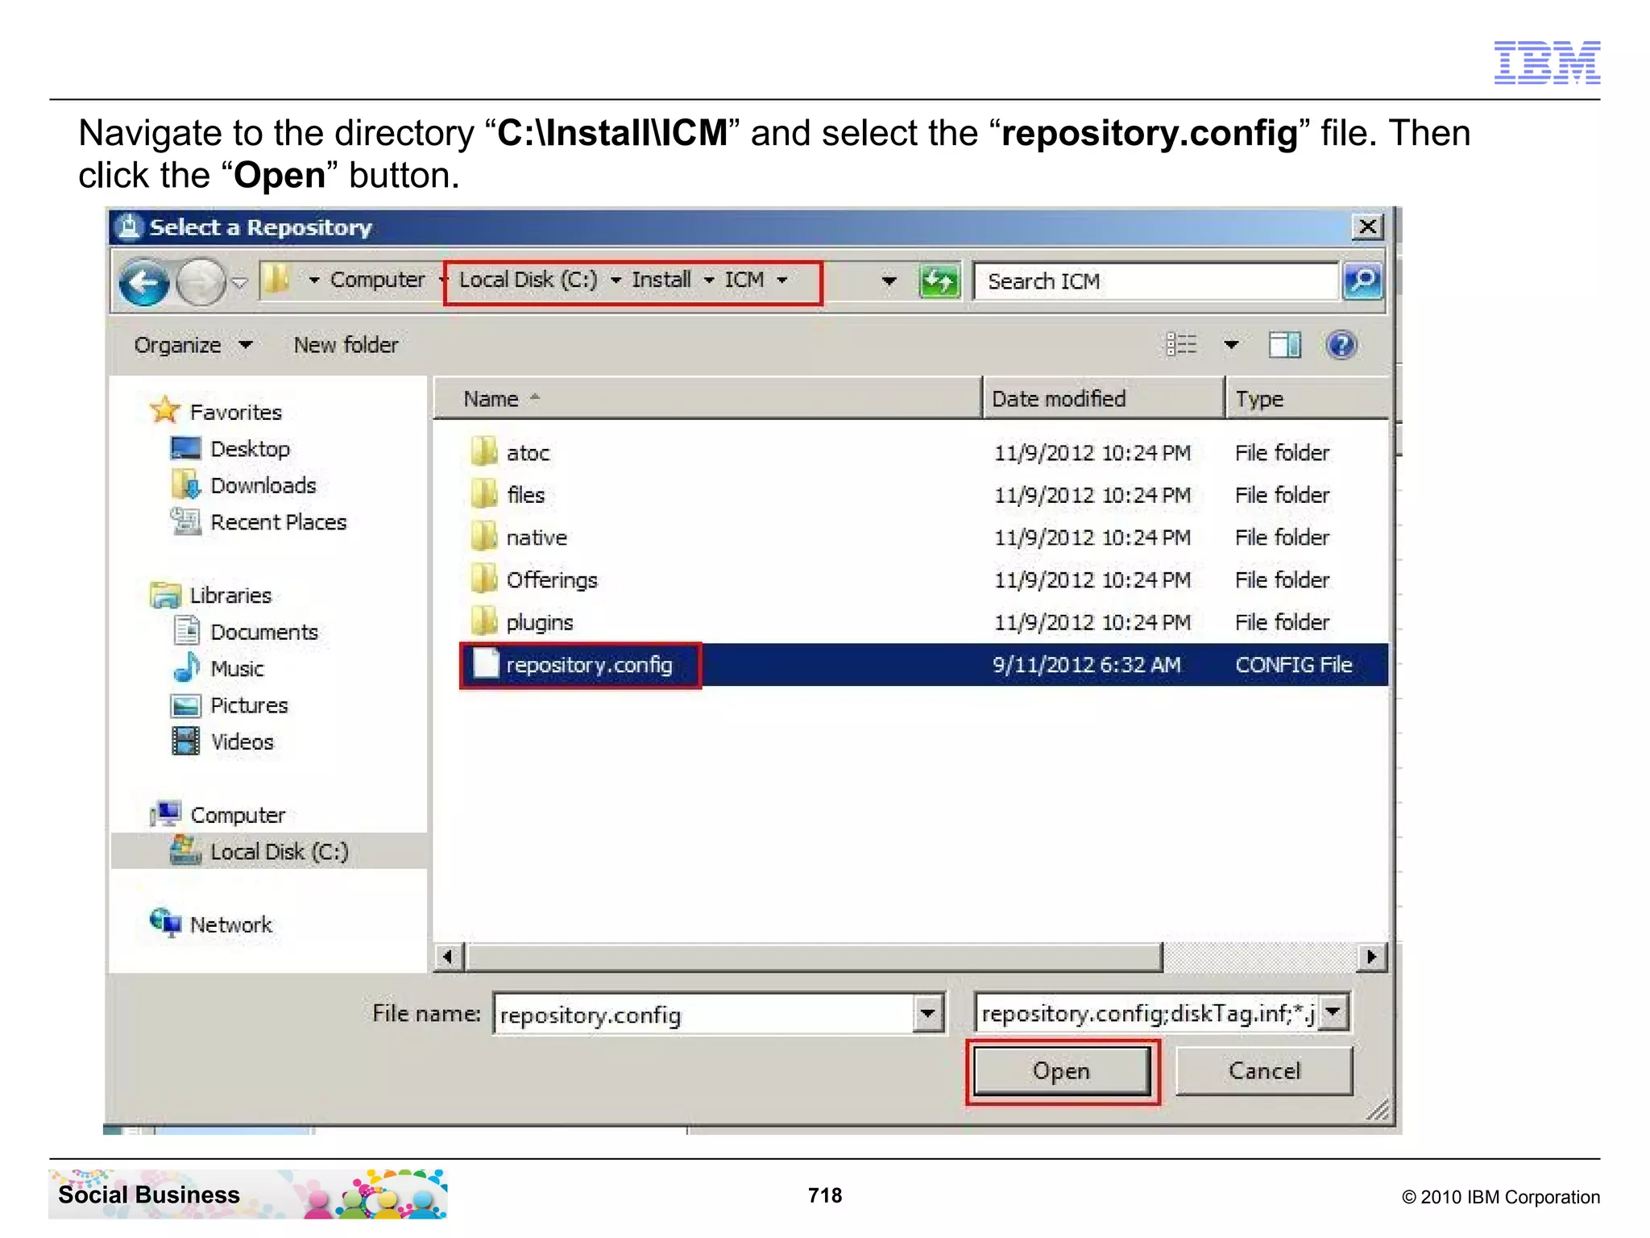This screenshot has height=1238, width=1650.
Task: Close the Select a Repository dialog
Action: 1367,226
